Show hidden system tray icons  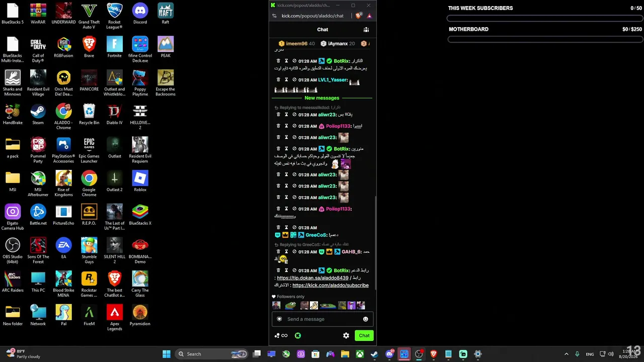566,354
